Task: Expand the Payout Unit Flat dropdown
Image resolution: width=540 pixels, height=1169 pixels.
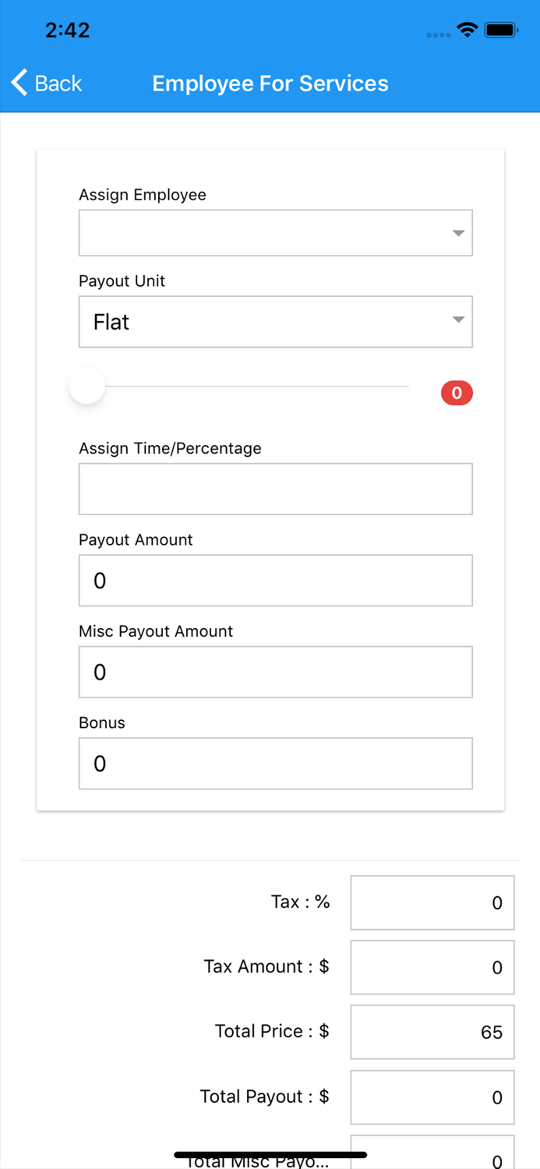Action: tap(265, 321)
